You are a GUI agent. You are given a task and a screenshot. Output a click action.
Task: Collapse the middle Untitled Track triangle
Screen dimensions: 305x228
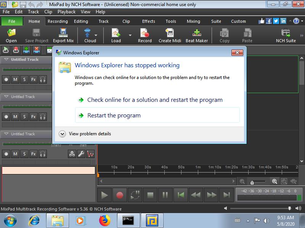6,97
